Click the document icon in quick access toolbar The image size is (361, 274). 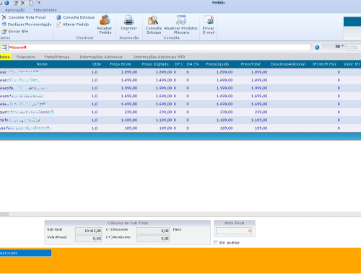coord(32,3)
